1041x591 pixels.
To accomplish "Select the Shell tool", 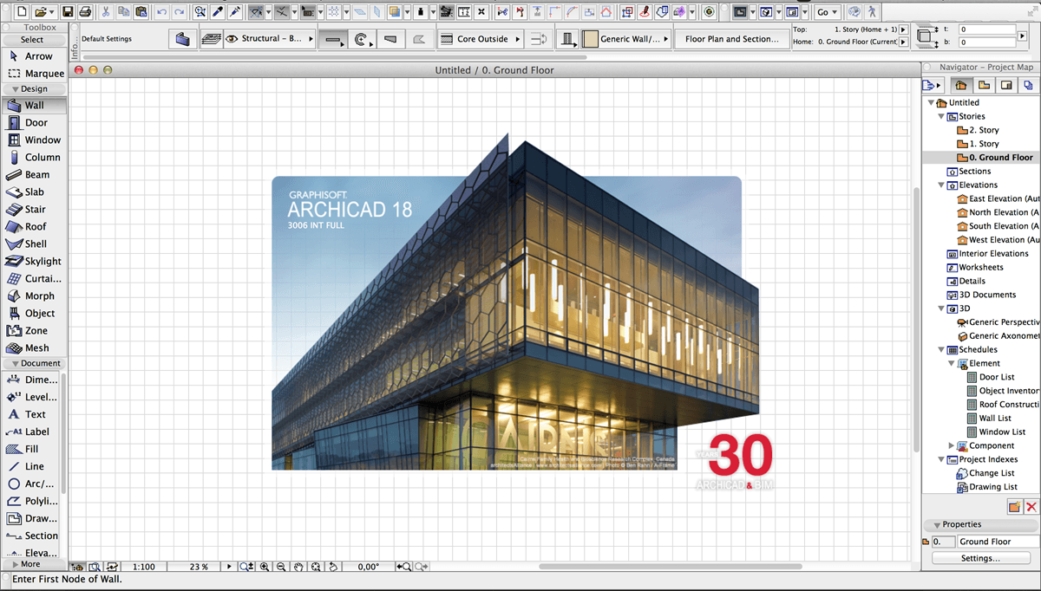I will click(x=33, y=244).
